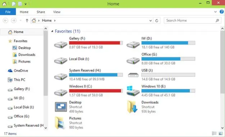Click Gallery (F:) red usage bar
Viewport: 225px width, 137px height.
point(96,43)
